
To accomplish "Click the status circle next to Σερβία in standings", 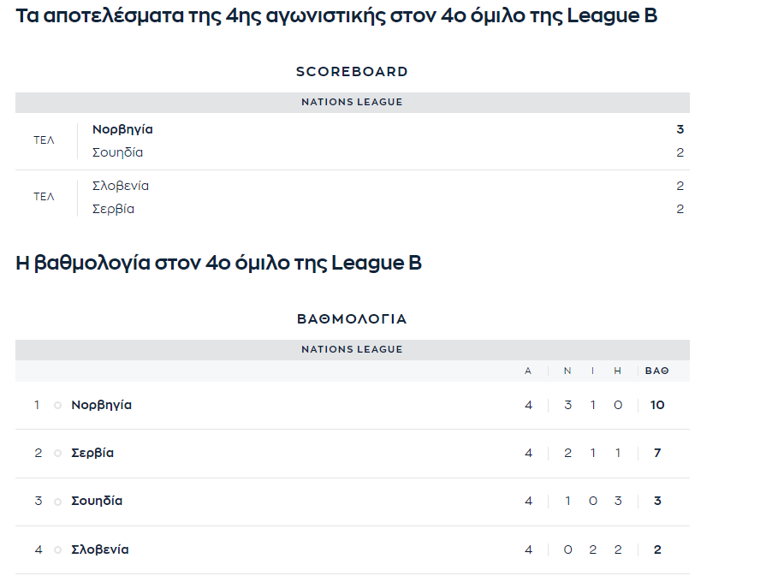I will (58, 454).
